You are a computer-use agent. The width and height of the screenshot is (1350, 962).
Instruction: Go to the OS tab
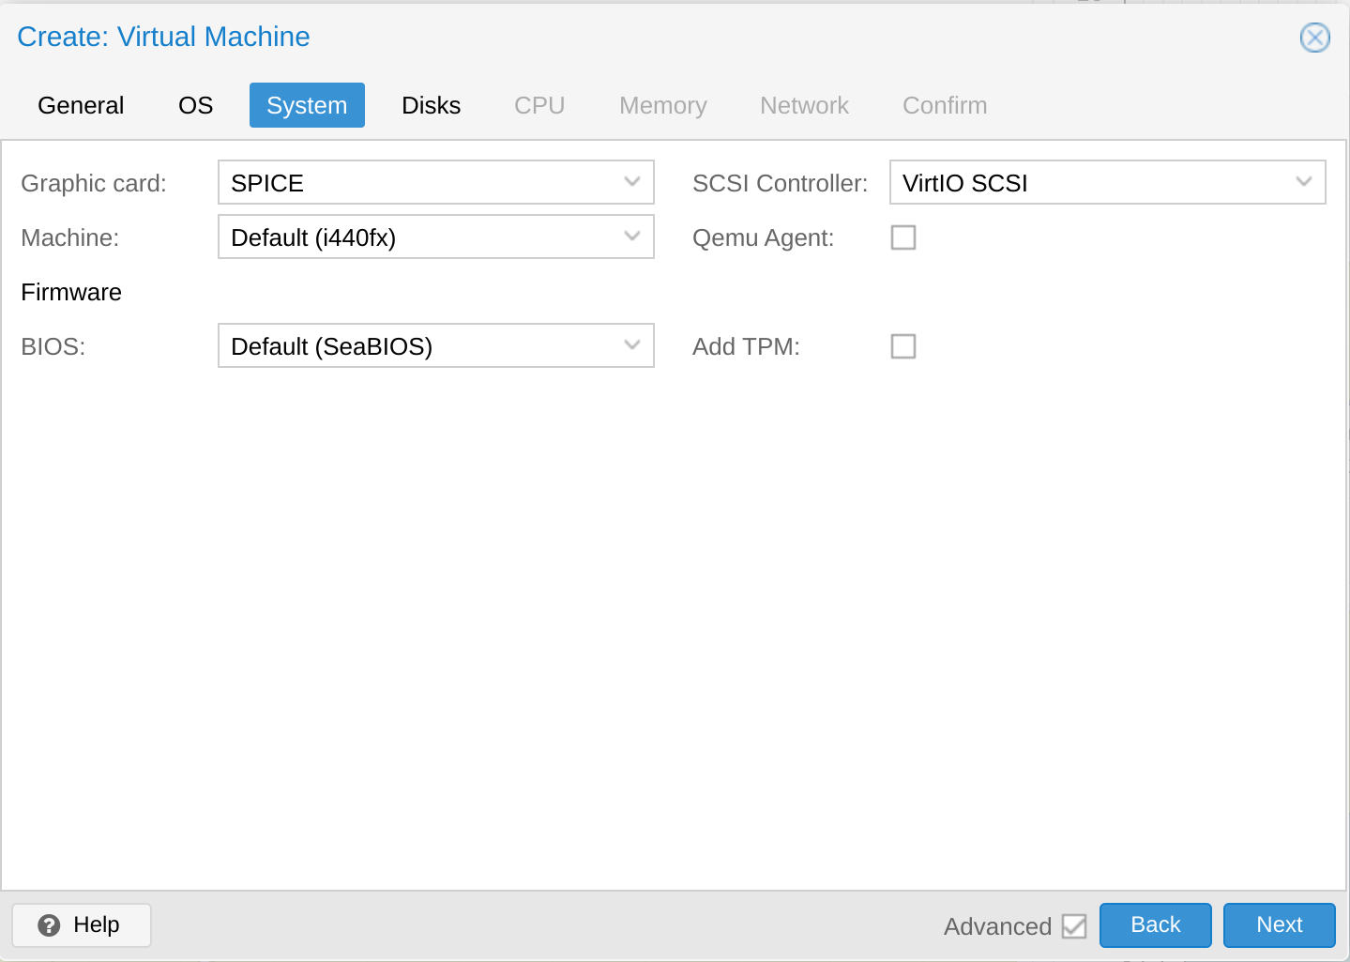[195, 105]
